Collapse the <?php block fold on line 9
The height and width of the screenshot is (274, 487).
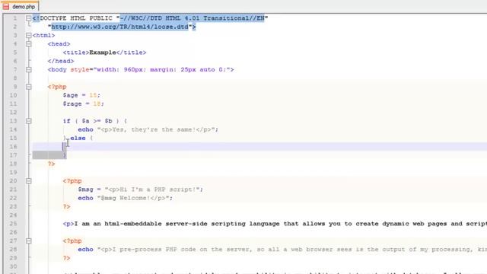(x=29, y=87)
